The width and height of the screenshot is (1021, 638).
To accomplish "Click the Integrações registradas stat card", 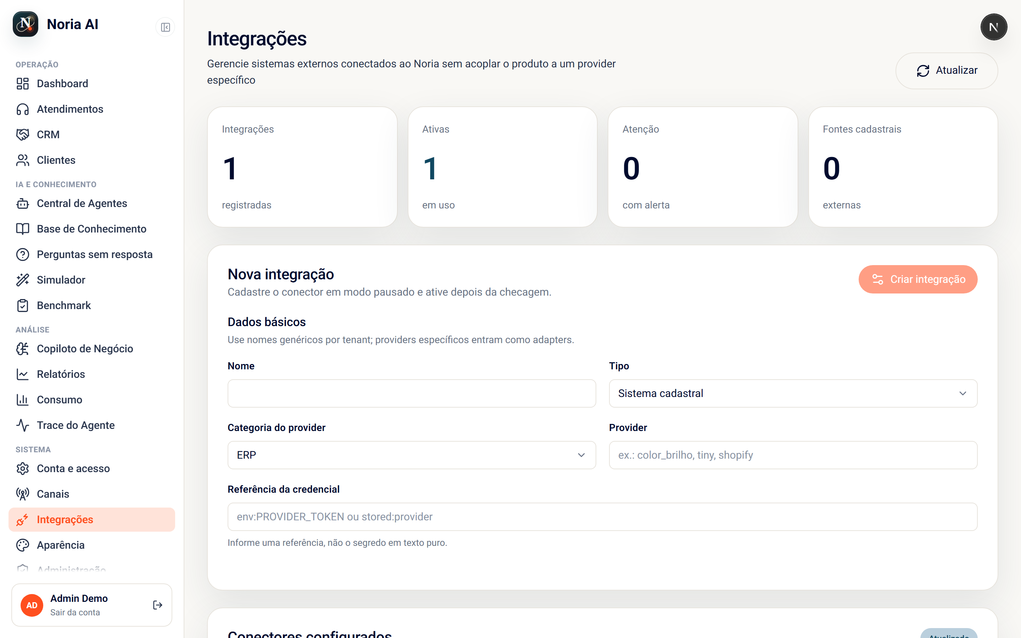I will [302, 167].
